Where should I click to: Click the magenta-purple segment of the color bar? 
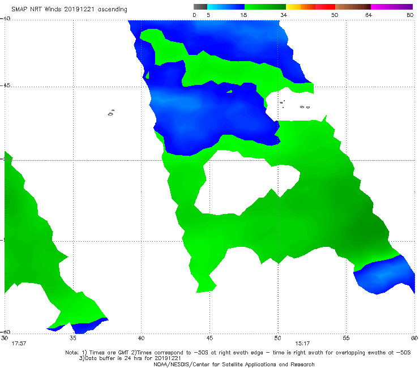pos(392,7)
